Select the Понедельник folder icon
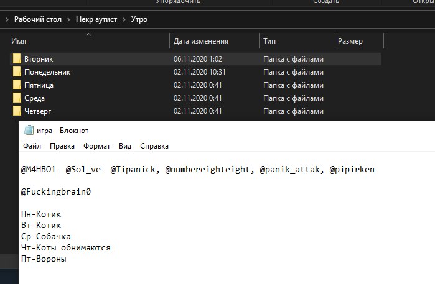Image resolution: width=435 pixels, height=284 pixels. [x=17, y=71]
